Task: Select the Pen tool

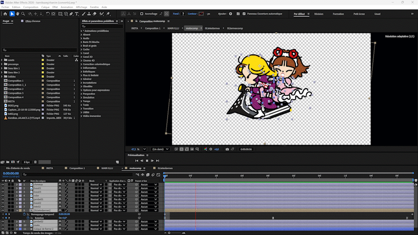Action: [71, 14]
